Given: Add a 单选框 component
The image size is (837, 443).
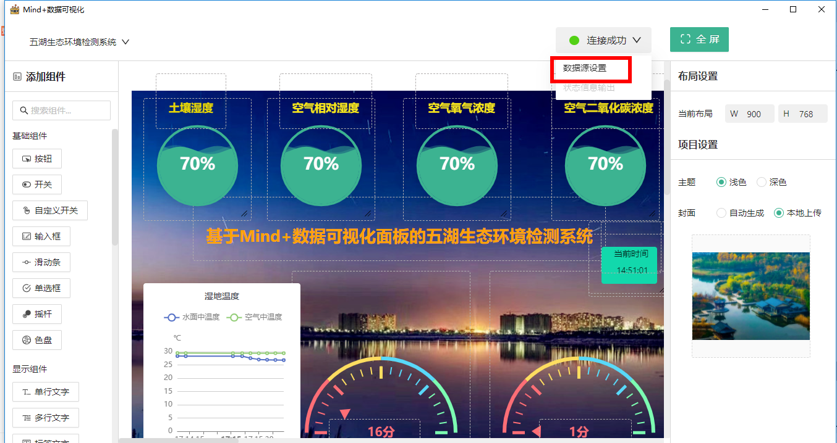Looking at the screenshot, I should point(41,288).
